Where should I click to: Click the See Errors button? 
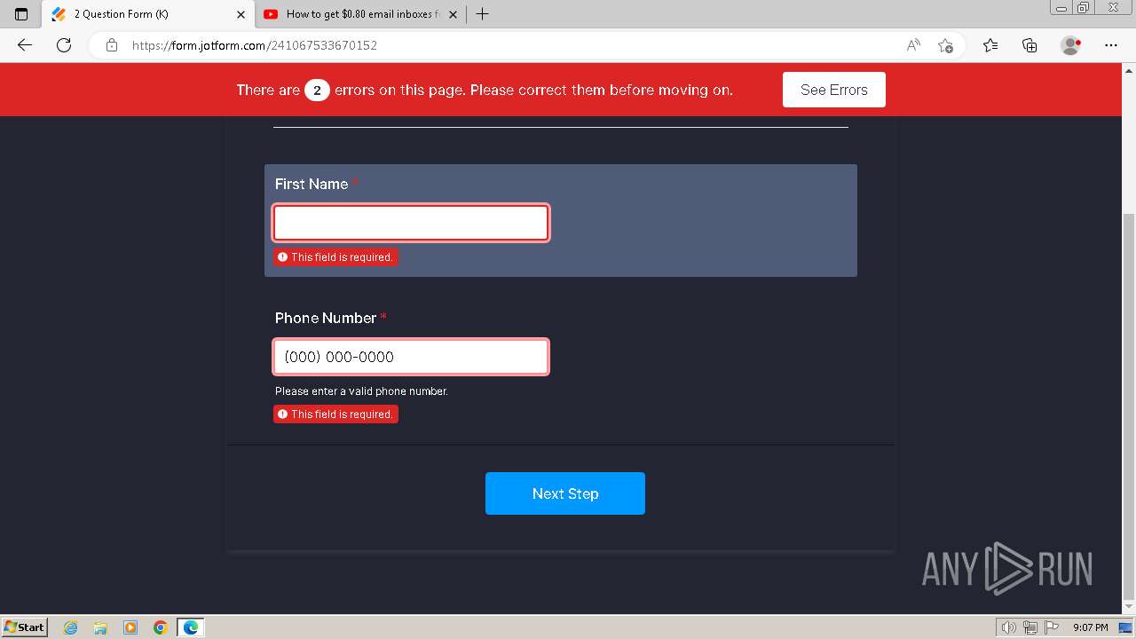(834, 90)
